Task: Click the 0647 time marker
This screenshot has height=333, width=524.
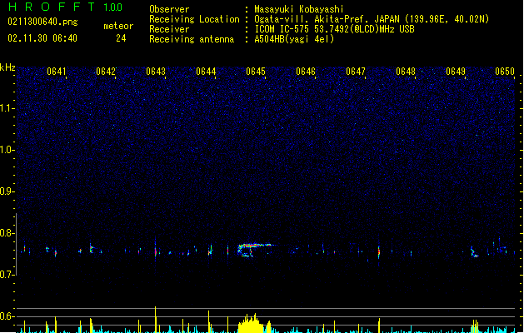Action: point(356,72)
